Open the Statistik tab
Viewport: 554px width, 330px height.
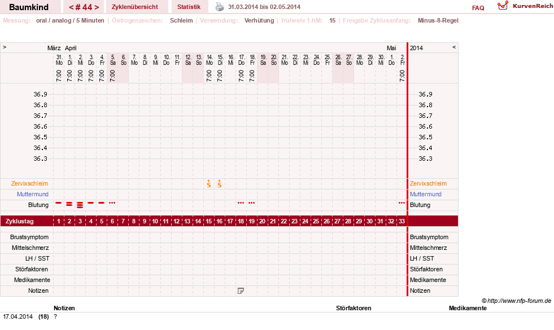coord(189,7)
